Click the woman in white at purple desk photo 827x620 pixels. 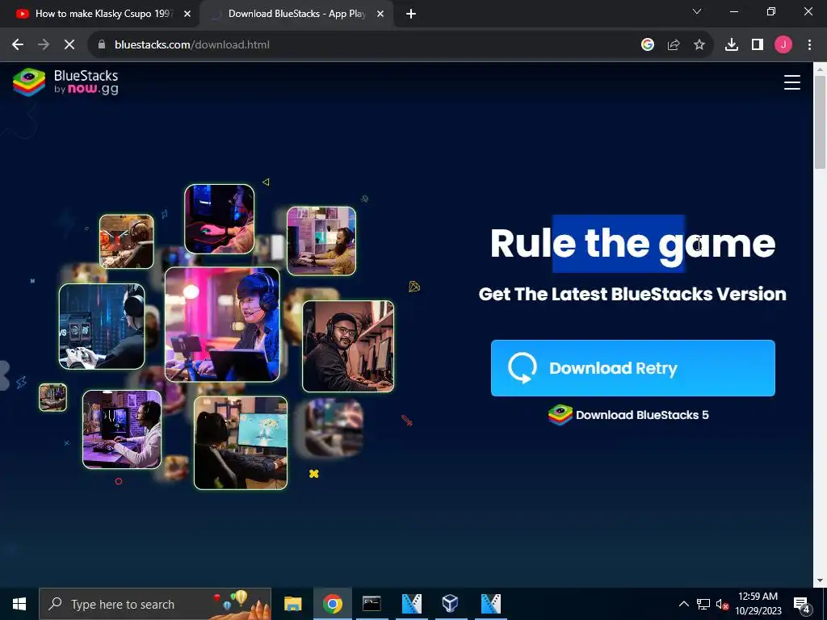pos(122,429)
